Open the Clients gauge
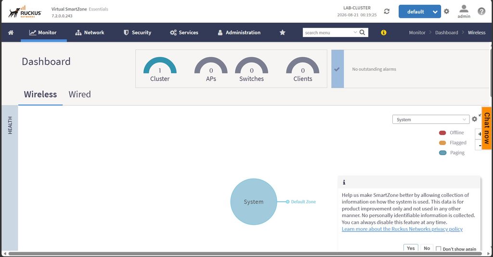Viewport: 493px width, 257px height. 303,69
